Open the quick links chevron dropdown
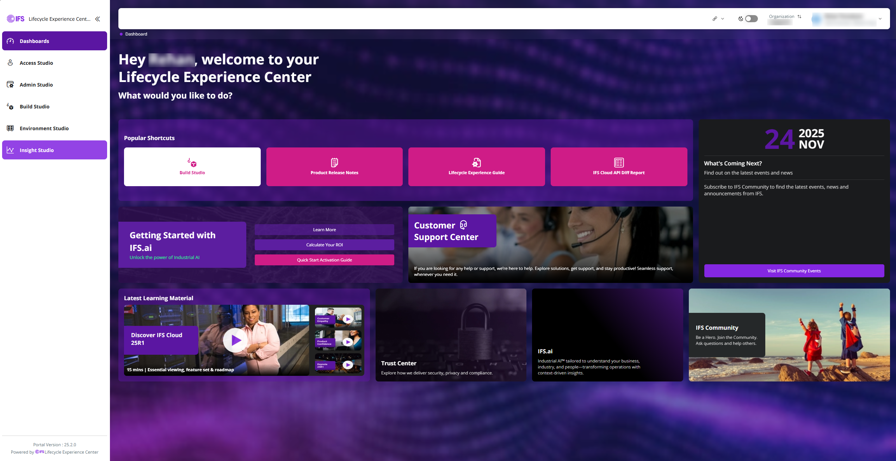 click(722, 19)
